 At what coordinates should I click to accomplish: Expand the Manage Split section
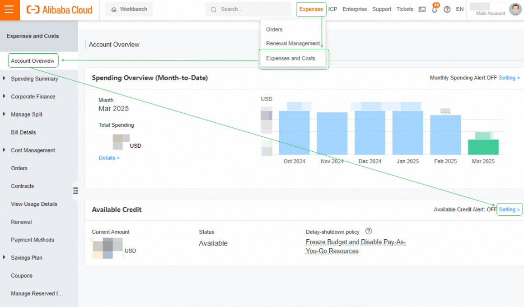tap(4, 114)
